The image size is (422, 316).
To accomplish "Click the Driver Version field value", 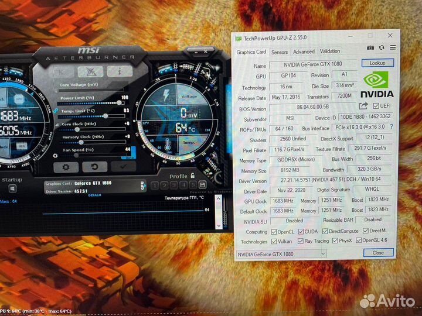I will point(331,180).
